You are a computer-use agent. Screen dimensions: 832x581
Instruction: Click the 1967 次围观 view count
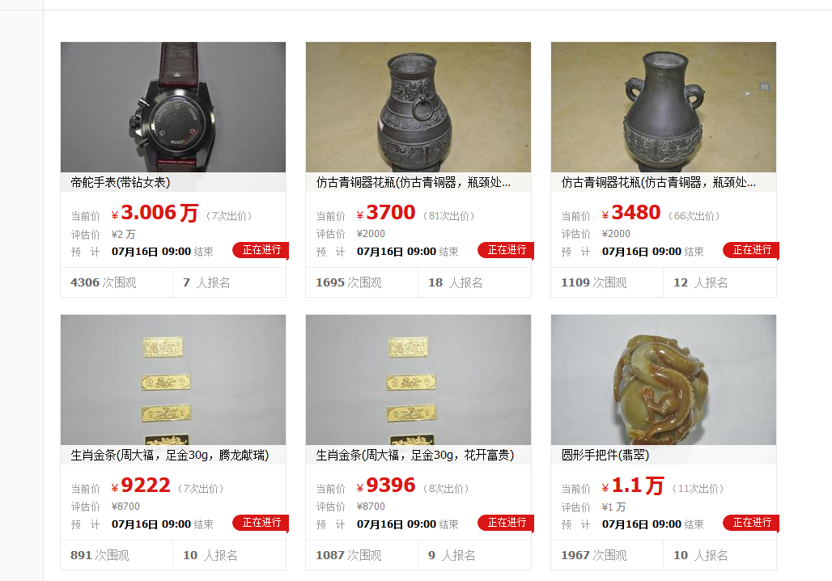594,556
